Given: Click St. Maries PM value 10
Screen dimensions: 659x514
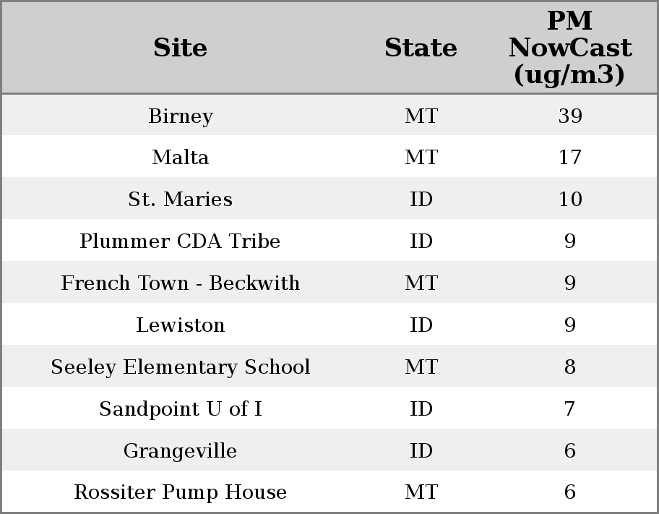Looking at the screenshot, I should [569, 200].
